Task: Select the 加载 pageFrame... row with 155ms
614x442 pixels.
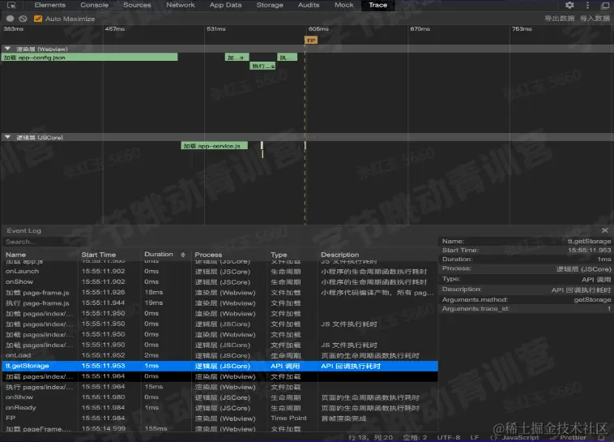Action: [220, 429]
